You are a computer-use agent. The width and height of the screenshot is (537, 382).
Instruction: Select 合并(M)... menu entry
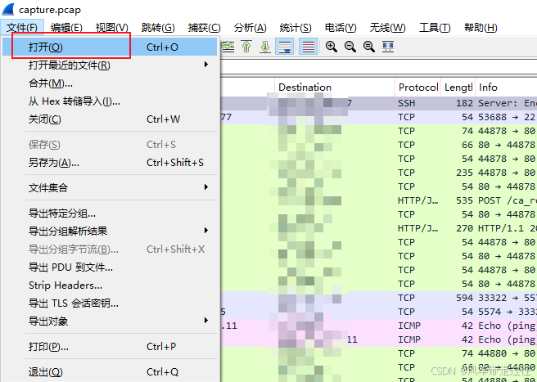click(110, 83)
